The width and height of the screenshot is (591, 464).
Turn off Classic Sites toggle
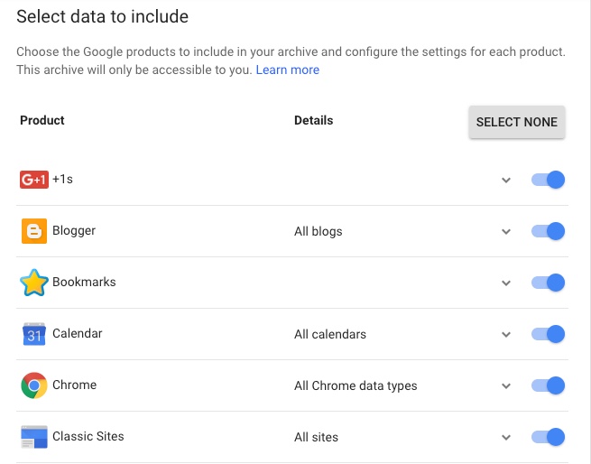coord(548,437)
